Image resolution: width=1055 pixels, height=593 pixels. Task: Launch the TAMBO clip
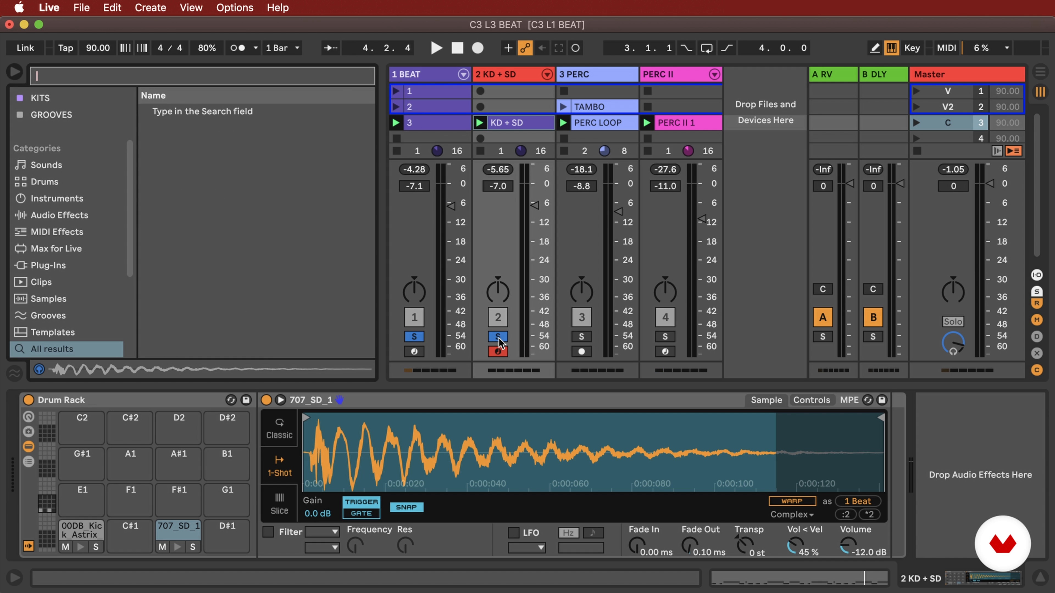click(x=563, y=107)
